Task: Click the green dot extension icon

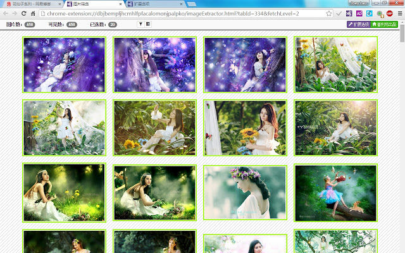Action: (380, 14)
